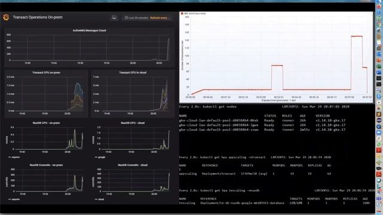Toggle cloud legend series under NuoDB Commits - cloud
Viewport: 383px width, 215px height.
(100, 199)
